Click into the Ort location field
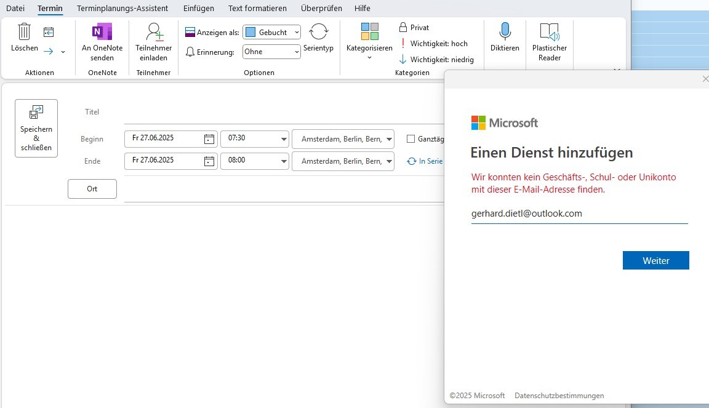 click(x=284, y=189)
